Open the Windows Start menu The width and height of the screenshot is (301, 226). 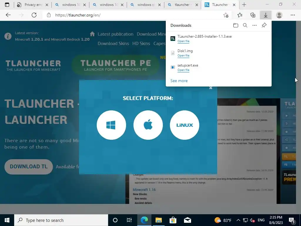pos(7,220)
